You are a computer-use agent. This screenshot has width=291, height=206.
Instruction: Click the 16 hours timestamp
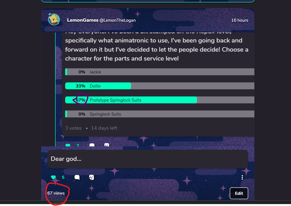click(x=240, y=20)
